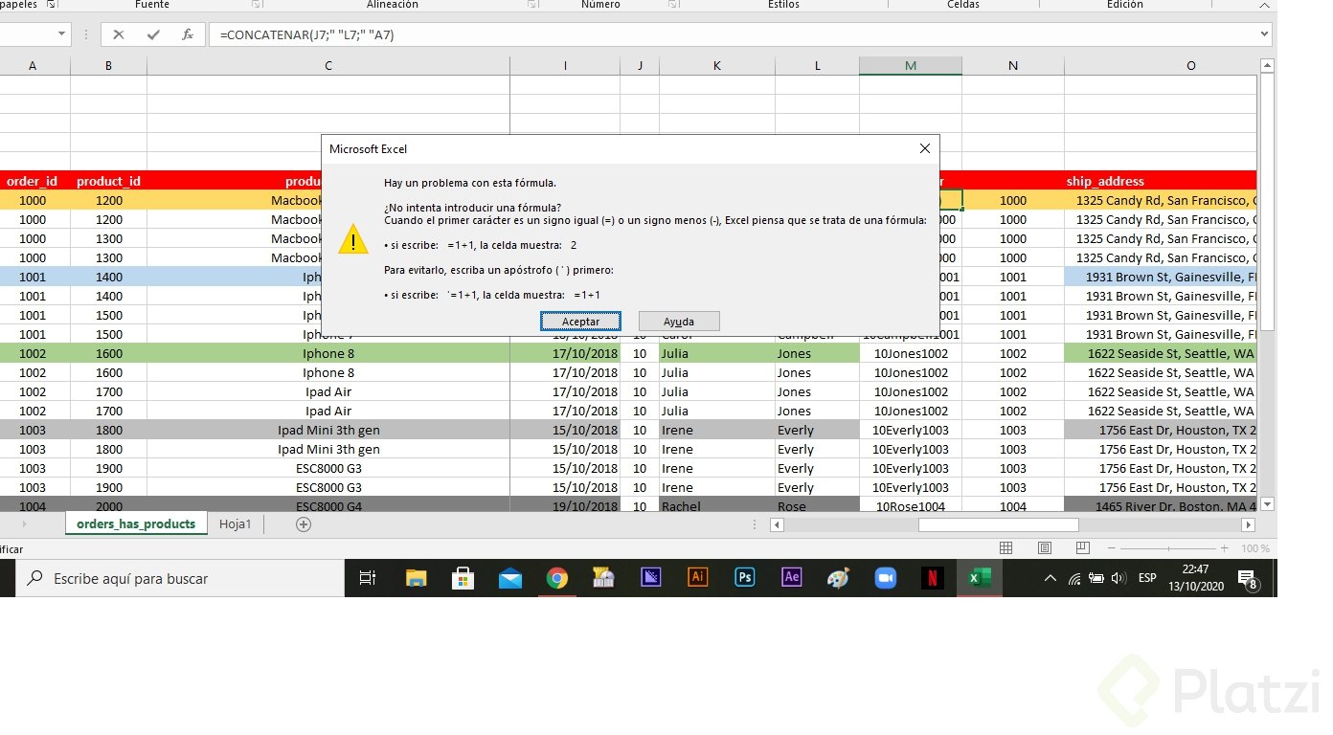Select column C header
Image resolution: width=1333 pixels, height=735 pixels.
[328, 66]
